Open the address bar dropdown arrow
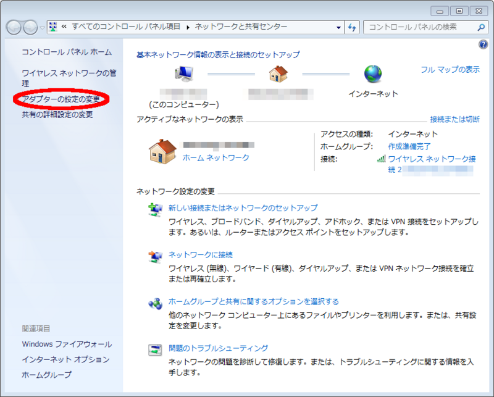 pos(339,27)
